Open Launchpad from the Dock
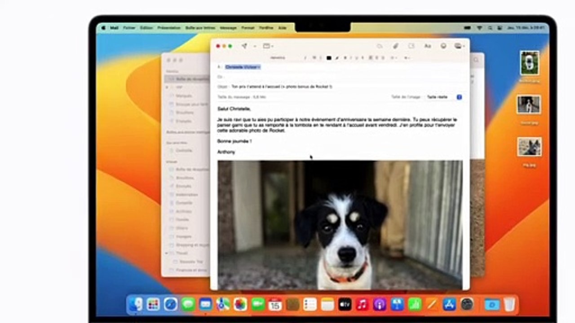Image resolution: width=575 pixels, height=323 pixels. coord(153,304)
